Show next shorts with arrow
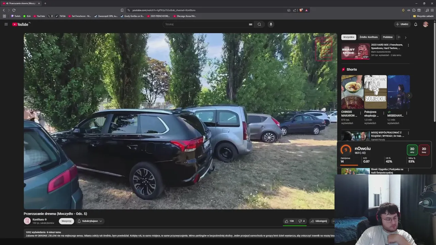Image resolution: width=436 pixels, height=245 pixels. tap(409, 96)
